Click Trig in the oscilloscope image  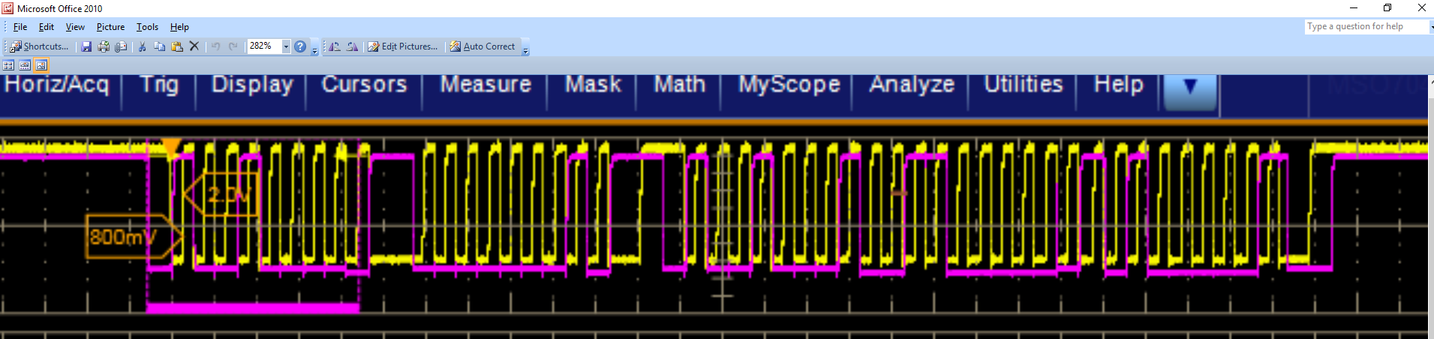[x=159, y=85]
